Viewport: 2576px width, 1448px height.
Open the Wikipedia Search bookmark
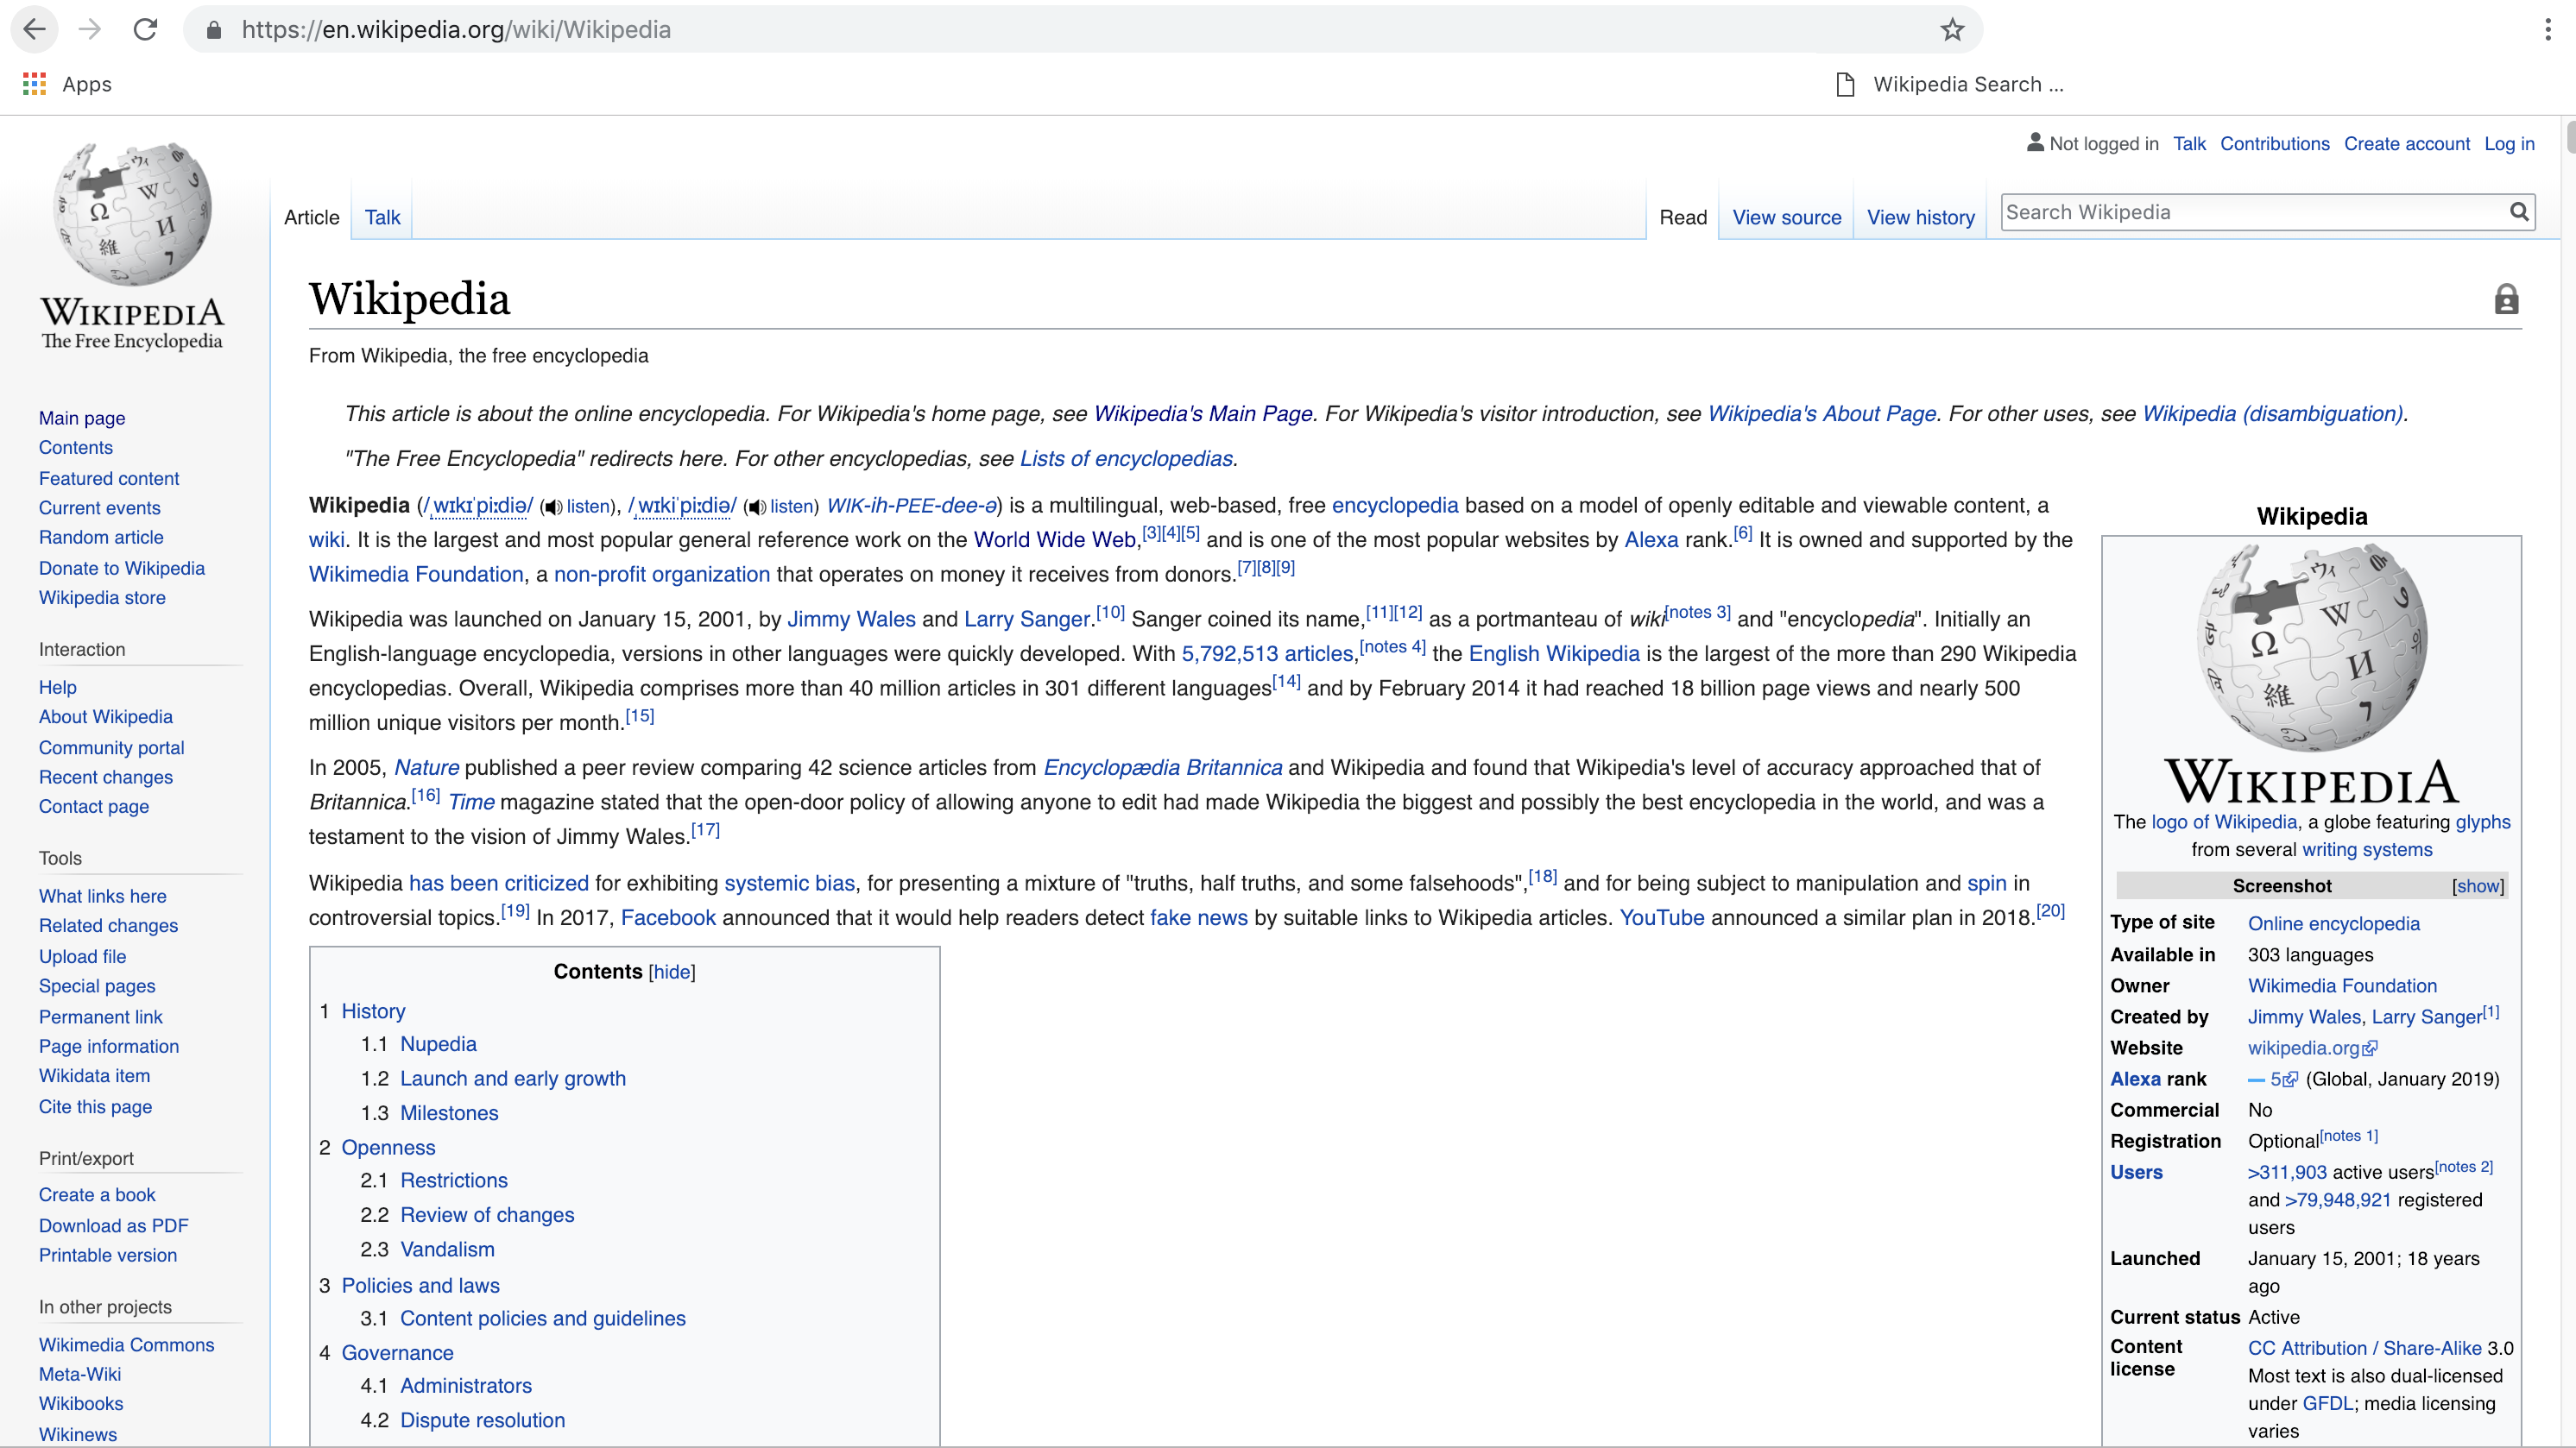coord(1951,84)
